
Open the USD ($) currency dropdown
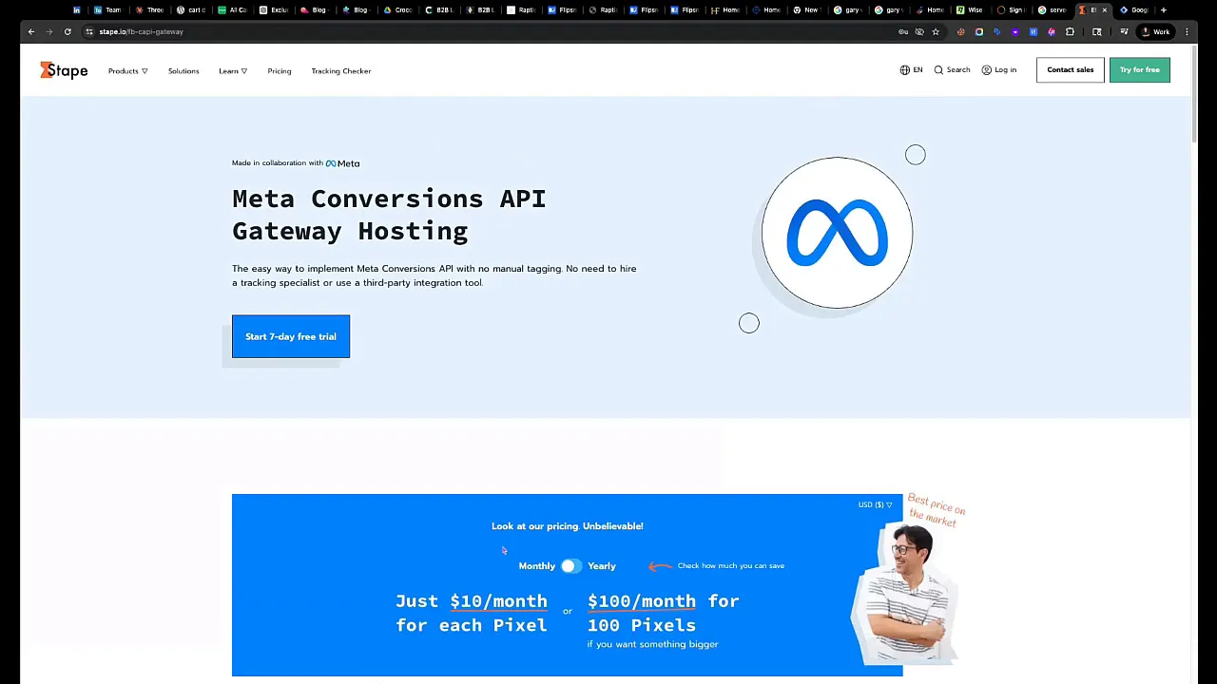873,504
